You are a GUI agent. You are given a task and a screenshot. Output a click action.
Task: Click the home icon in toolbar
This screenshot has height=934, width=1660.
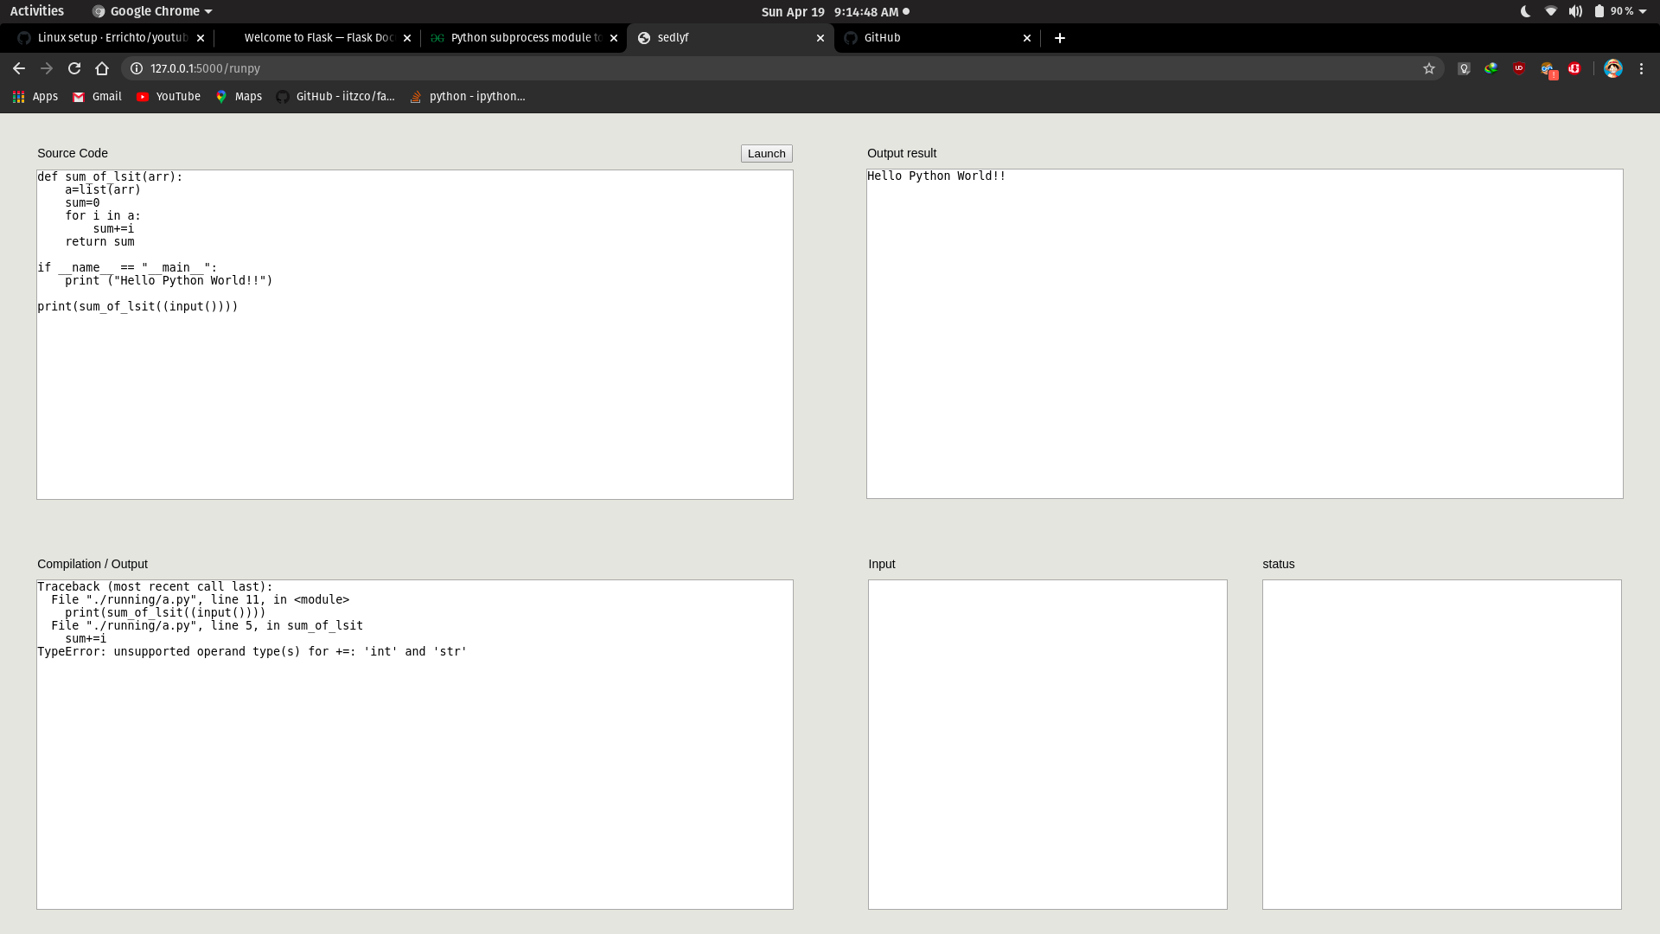(x=102, y=68)
